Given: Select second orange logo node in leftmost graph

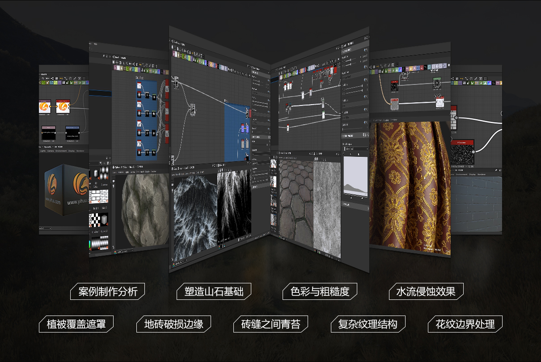Looking at the screenshot, I should tap(63, 106).
